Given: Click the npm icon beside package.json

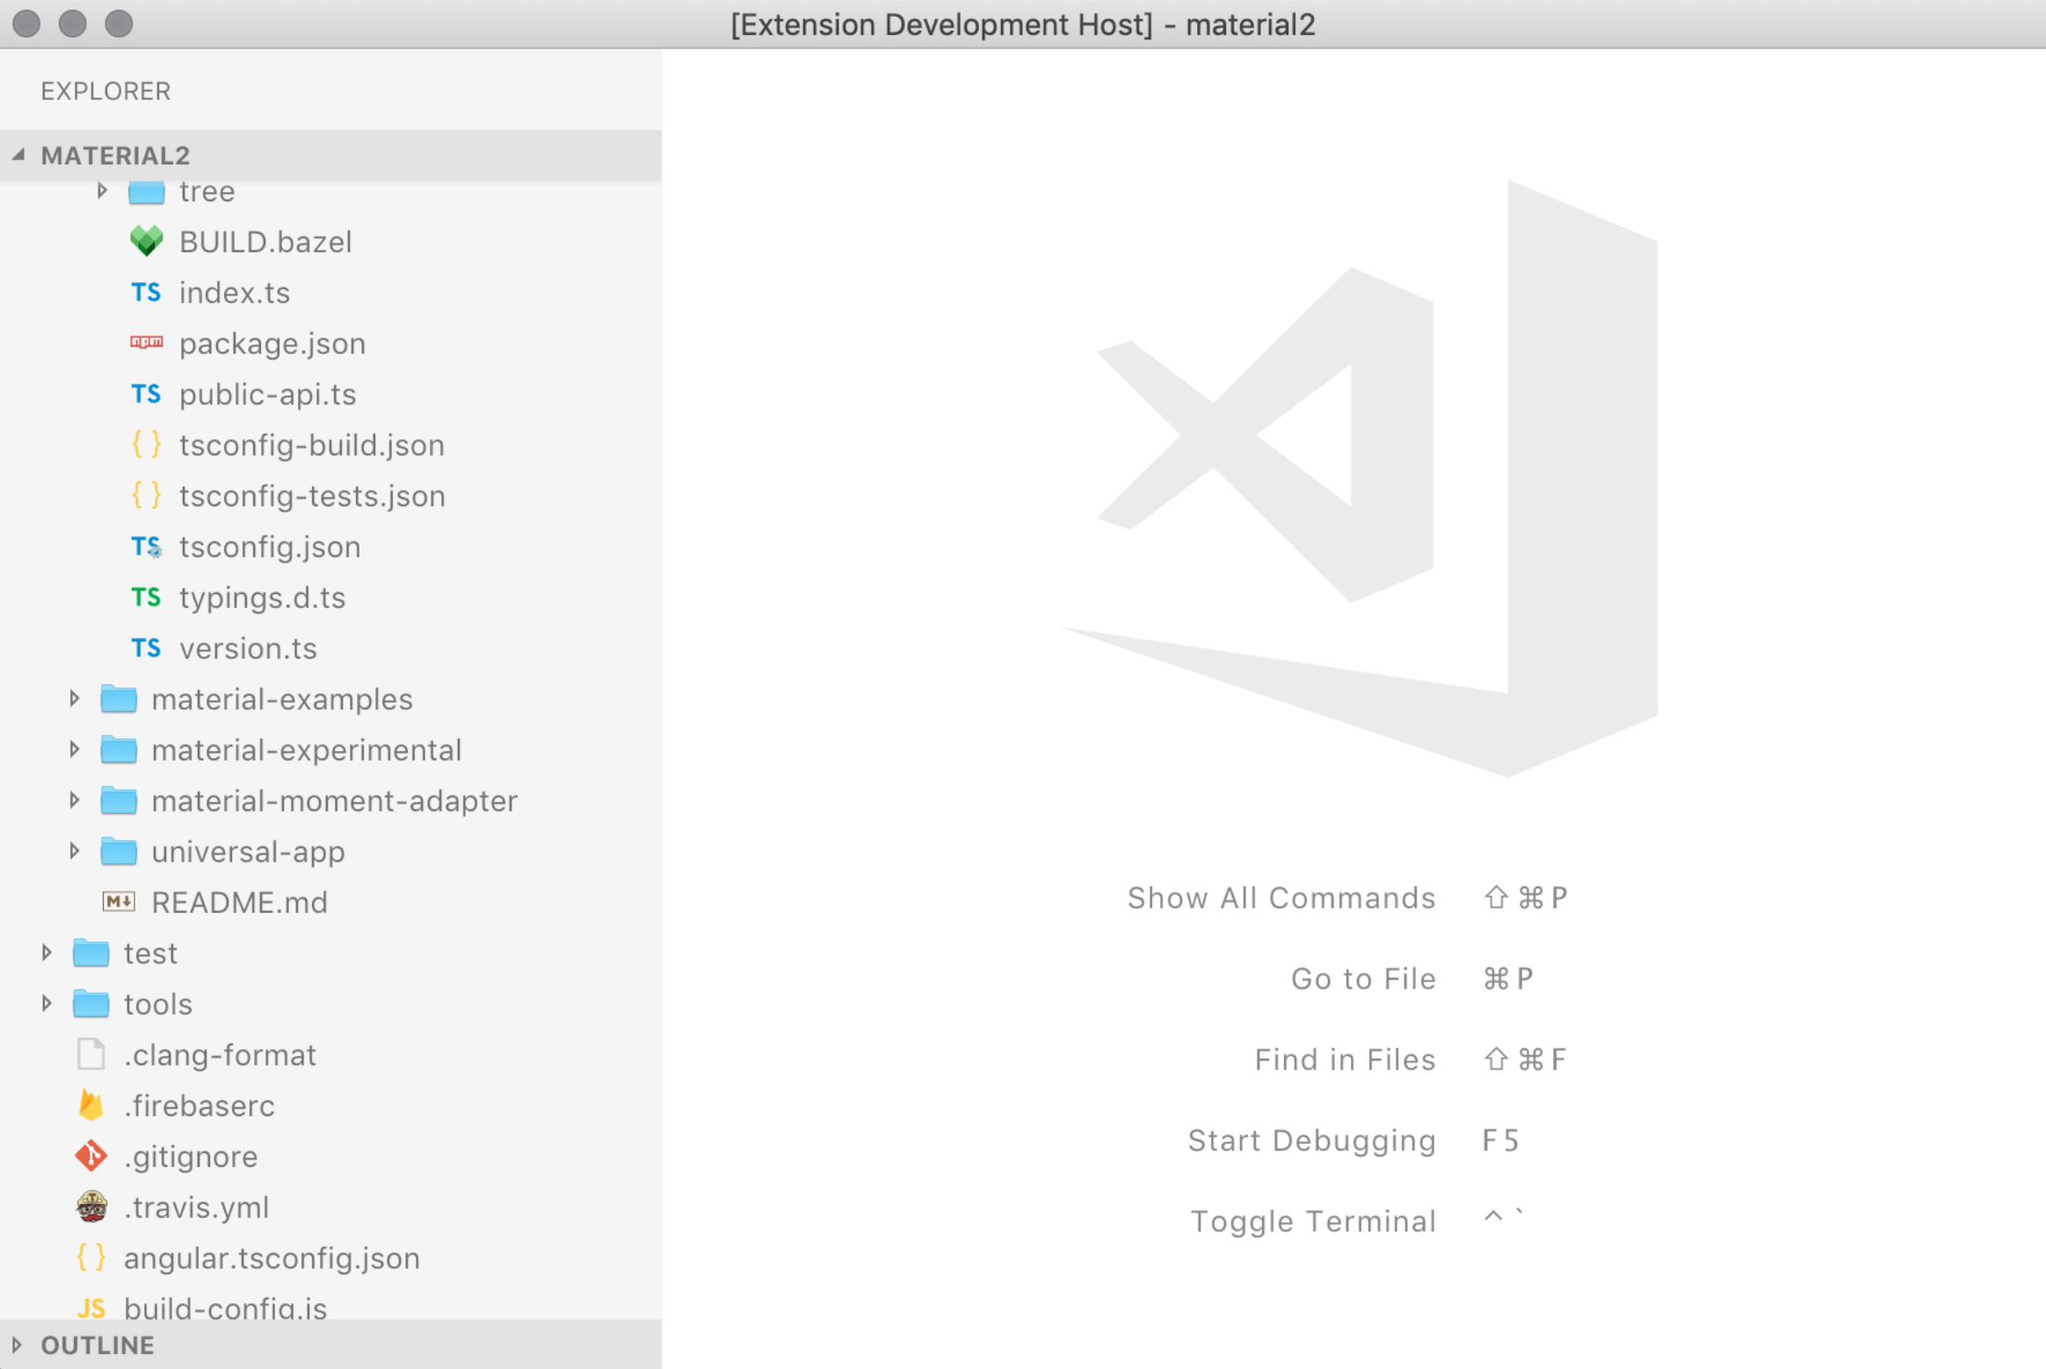Looking at the screenshot, I should coord(146,343).
